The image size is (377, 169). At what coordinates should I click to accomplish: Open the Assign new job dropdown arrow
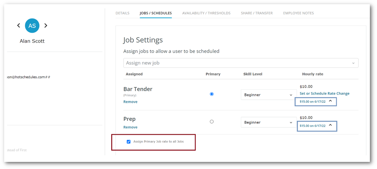point(353,63)
